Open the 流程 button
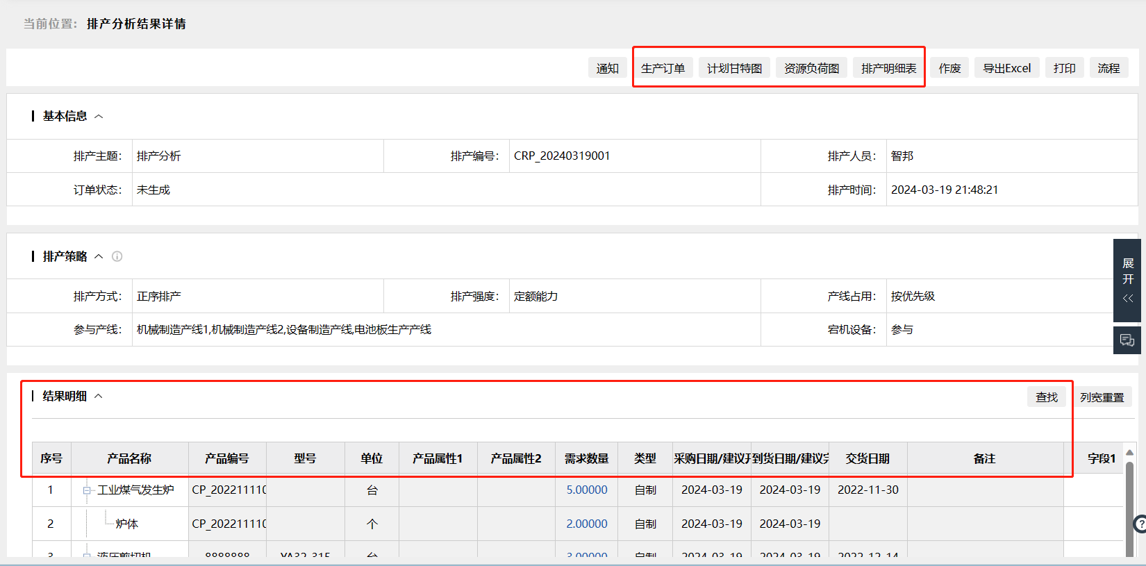1146x566 pixels. pyautogui.click(x=1108, y=68)
